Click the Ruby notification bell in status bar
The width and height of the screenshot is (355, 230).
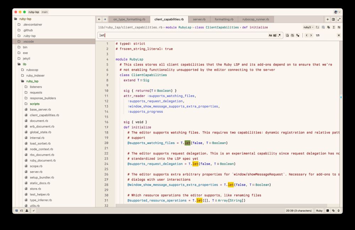(338, 211)
